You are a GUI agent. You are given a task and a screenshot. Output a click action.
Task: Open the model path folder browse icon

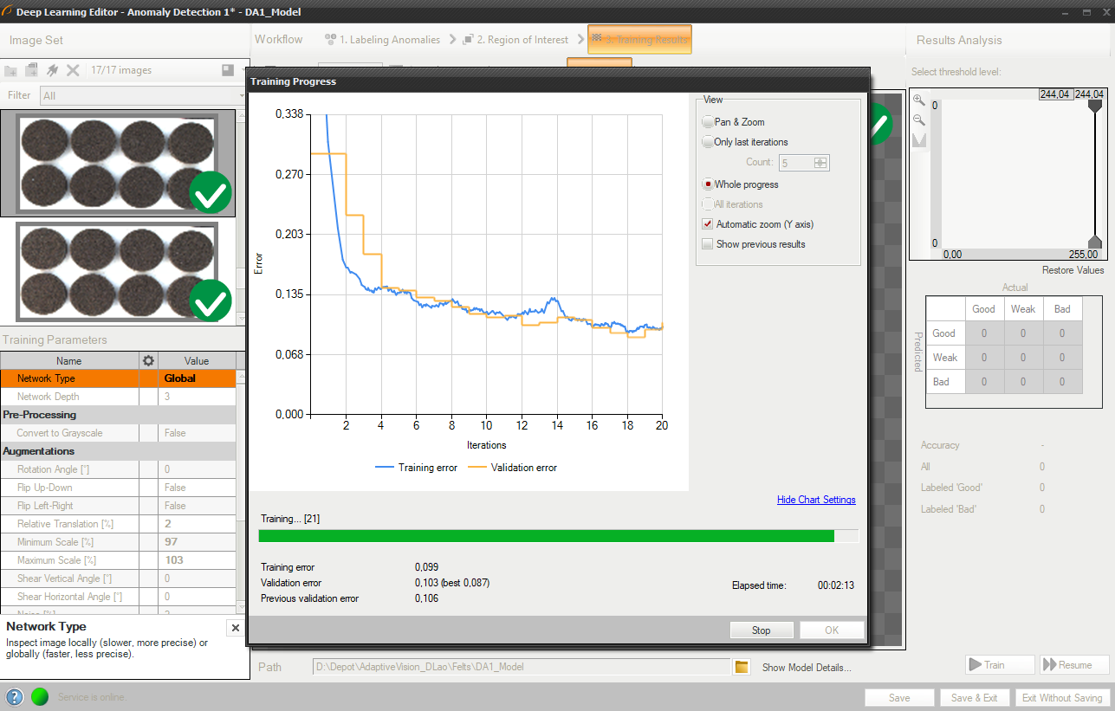[742, 667]
